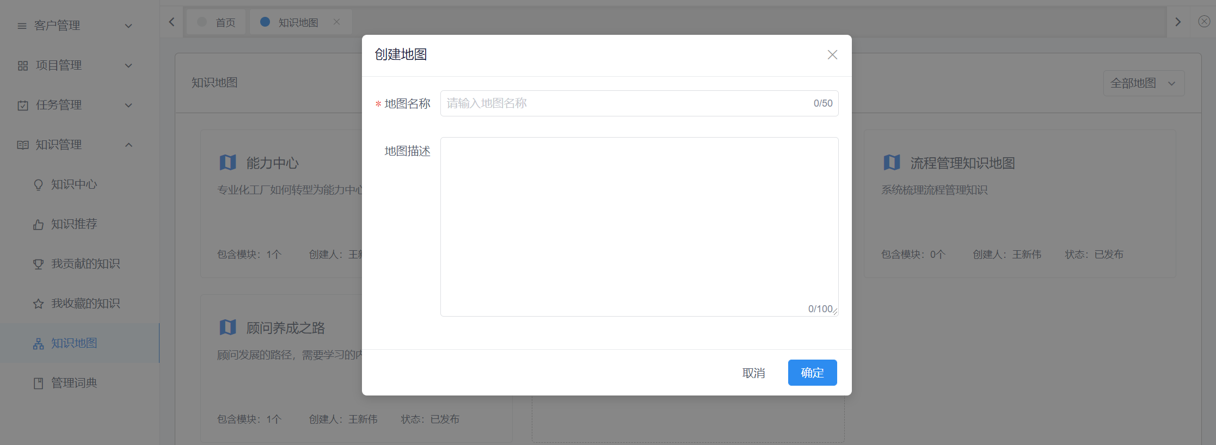This screenshot has width=1216, height=445.
Task: Expand the 项目管理 menu chevron
Action: click(x=128, y=66)
